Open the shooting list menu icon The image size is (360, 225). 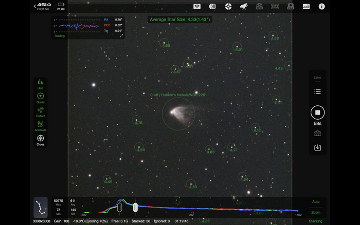coord(317,91)
